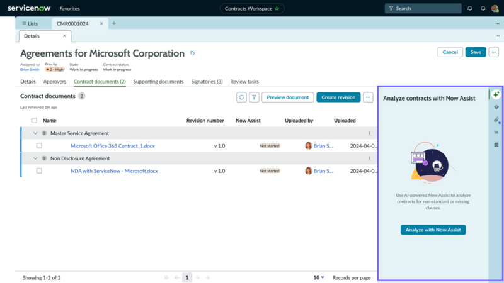The width and height of the screenshot is (504, 283).
Task: Go to last page of records
Action: pos(208,277)
